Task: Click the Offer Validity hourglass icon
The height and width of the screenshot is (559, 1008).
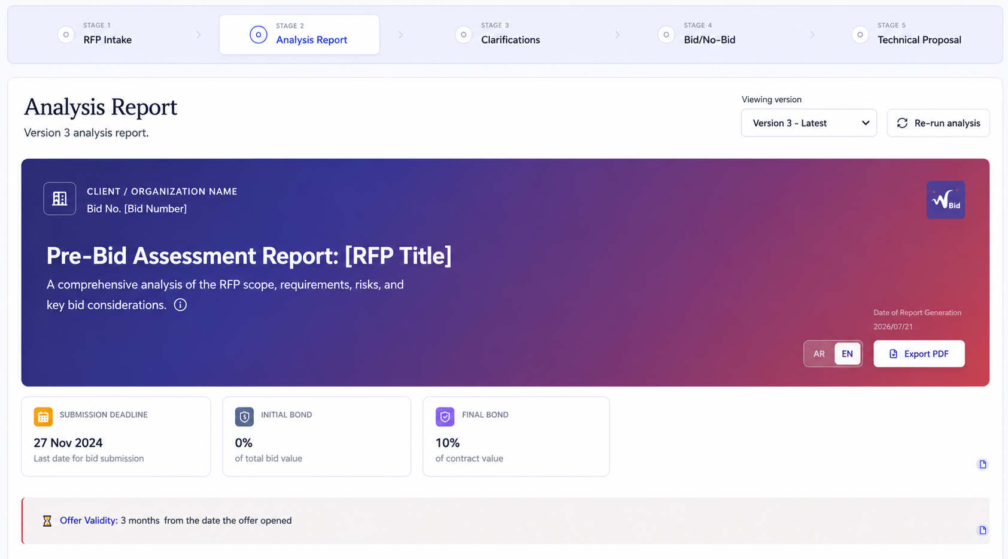Action: click(x=47, y=521)
